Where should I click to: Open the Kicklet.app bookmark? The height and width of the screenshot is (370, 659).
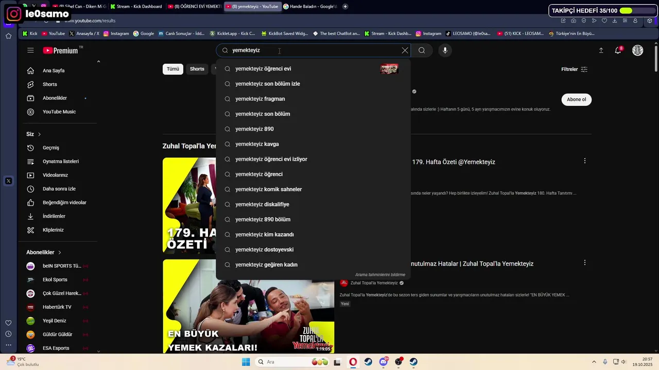232,33
